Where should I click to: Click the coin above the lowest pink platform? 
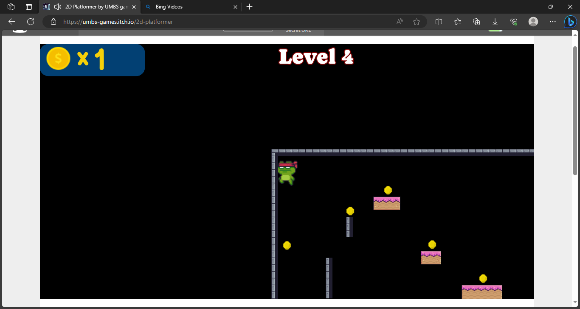click(483, 278)
